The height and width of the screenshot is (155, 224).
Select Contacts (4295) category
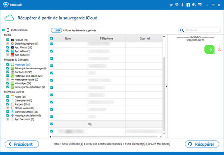pyautogui.click(x=24, y=72)
